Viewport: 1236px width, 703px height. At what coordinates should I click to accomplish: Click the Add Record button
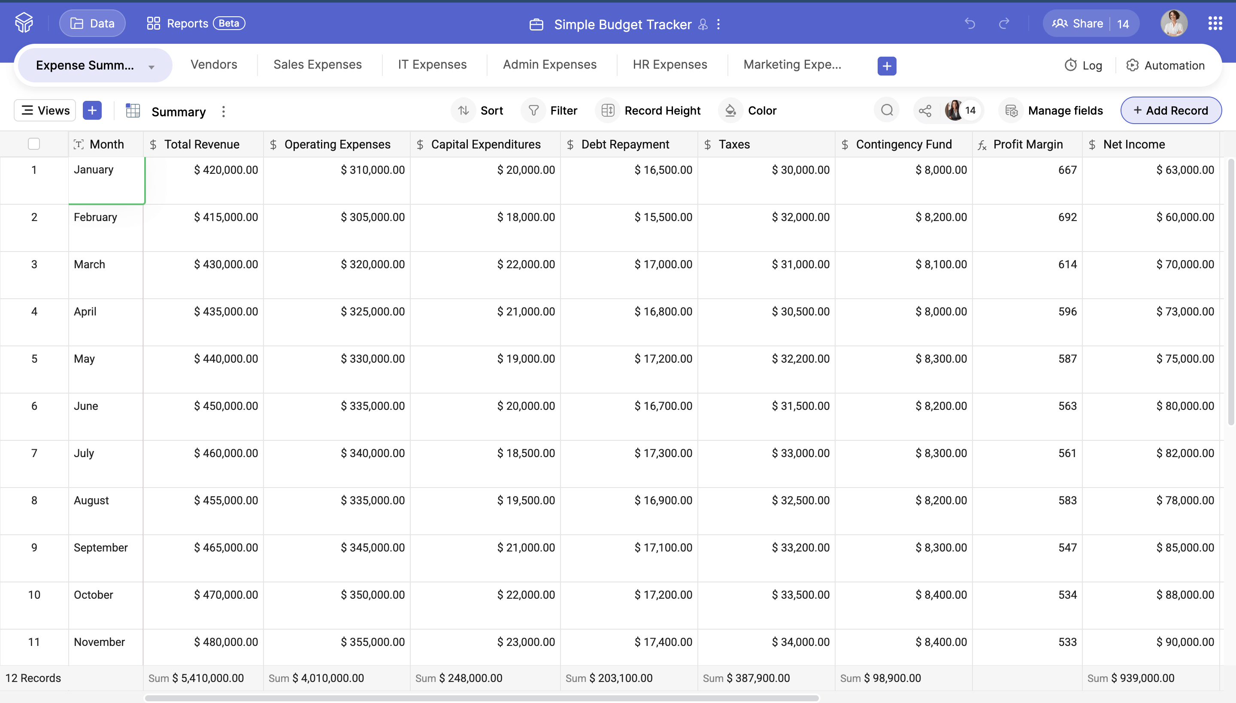pos(1170,111)
